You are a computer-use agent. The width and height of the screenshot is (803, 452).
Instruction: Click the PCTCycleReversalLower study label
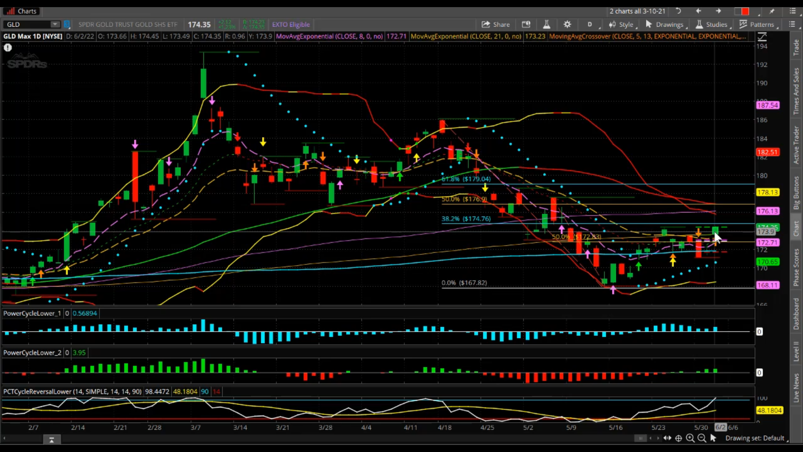click(x=72, y=392)
